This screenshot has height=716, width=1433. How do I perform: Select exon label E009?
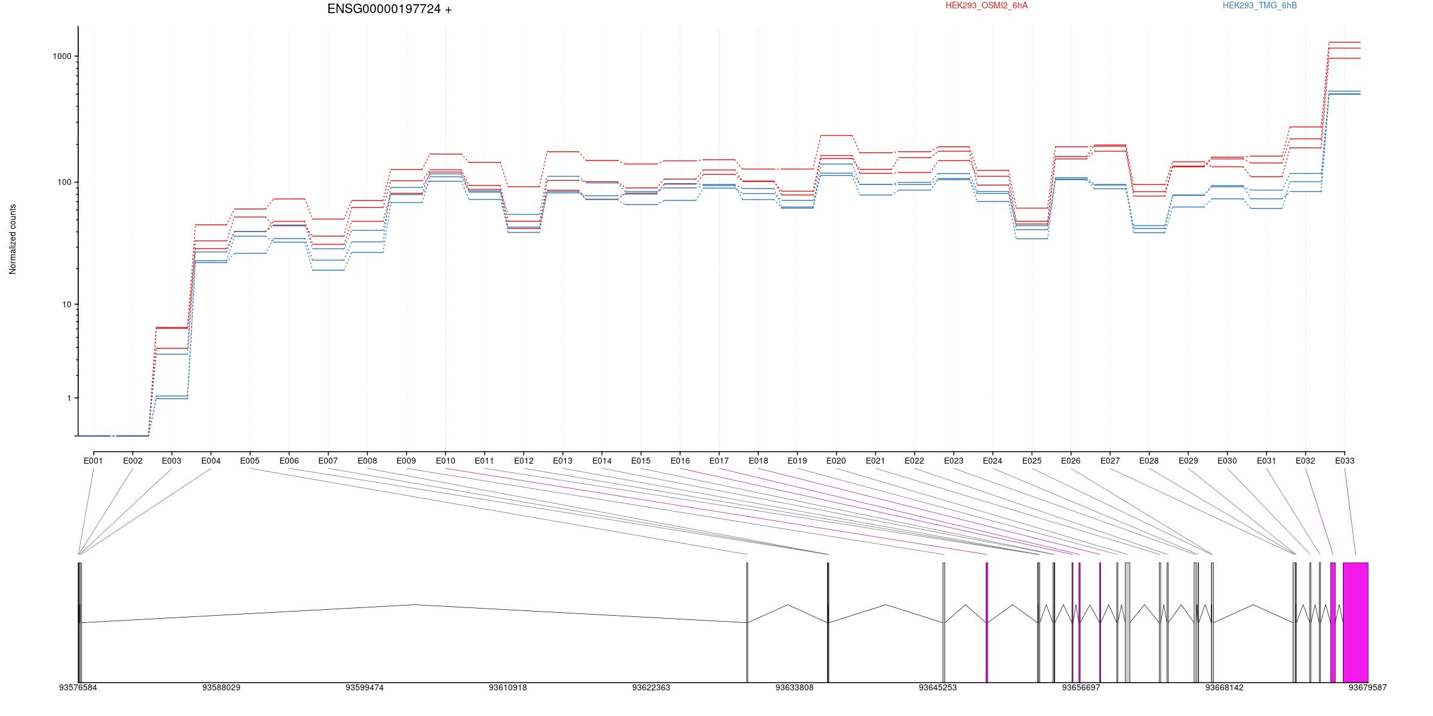point(406,461)
